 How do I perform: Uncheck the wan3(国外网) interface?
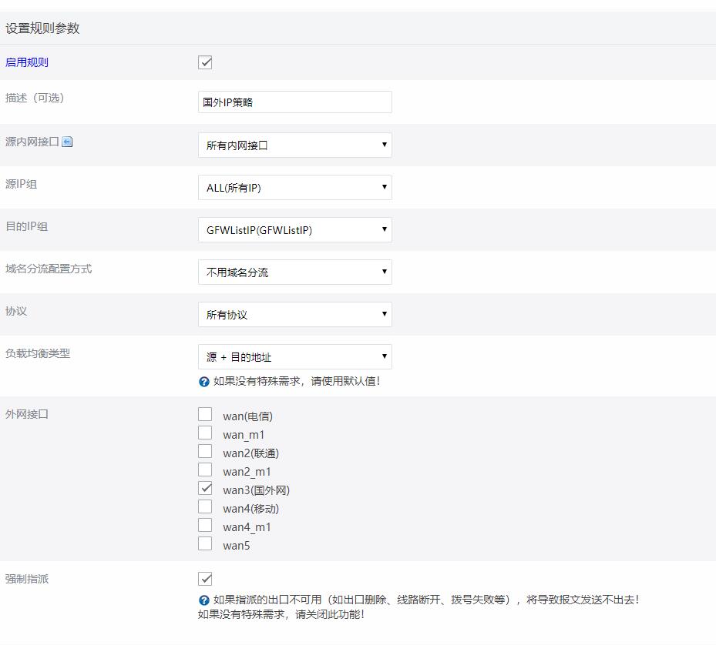(x=205, y=488)
